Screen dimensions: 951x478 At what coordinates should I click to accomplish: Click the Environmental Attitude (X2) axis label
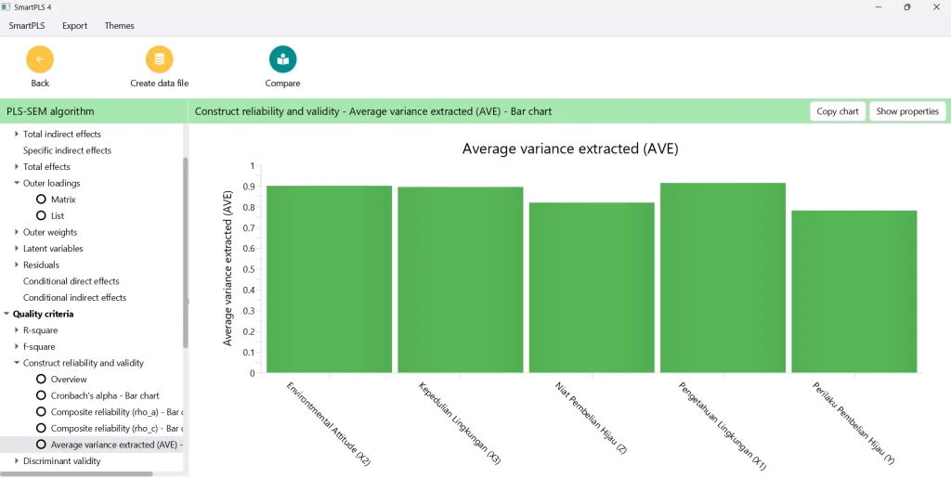point(328,423)
